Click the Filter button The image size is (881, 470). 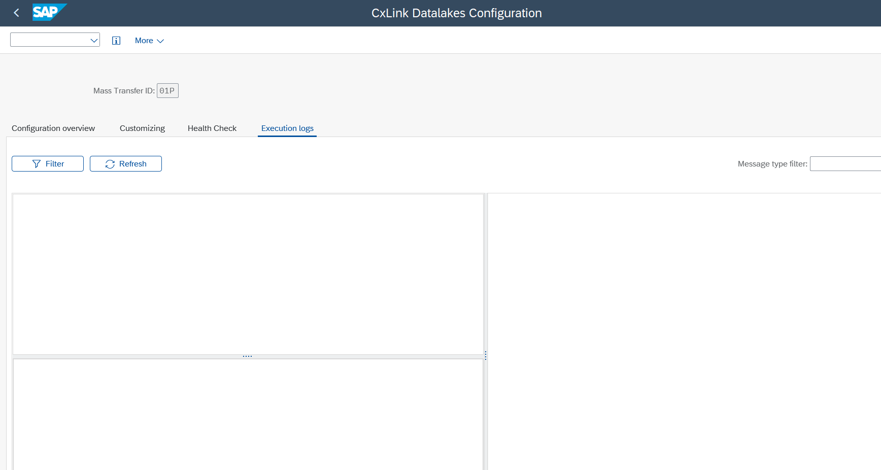coord(48,164)
